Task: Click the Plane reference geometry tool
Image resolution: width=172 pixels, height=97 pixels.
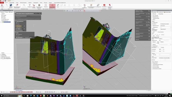Action: pyautogui.click(x=46, y=6)
